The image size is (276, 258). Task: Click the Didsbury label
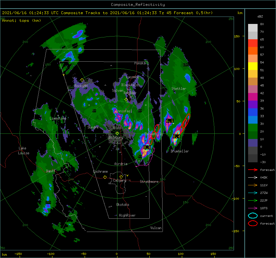116,137
